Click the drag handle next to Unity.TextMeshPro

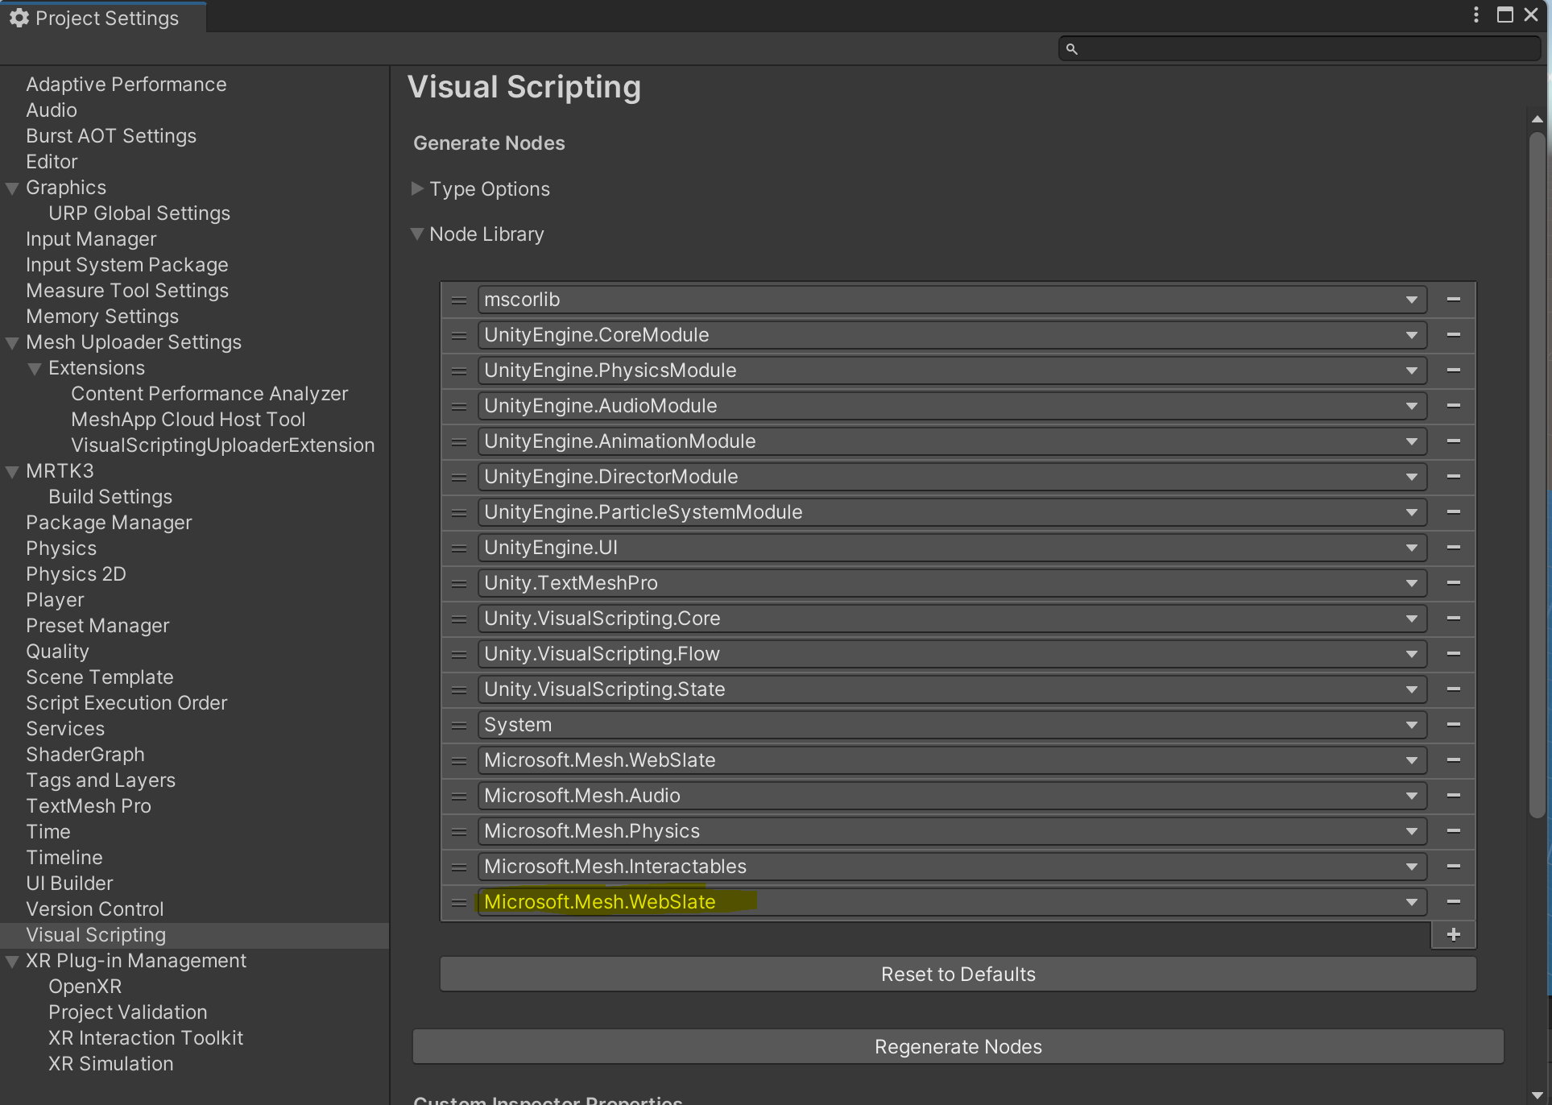click(x=458, y=582)
